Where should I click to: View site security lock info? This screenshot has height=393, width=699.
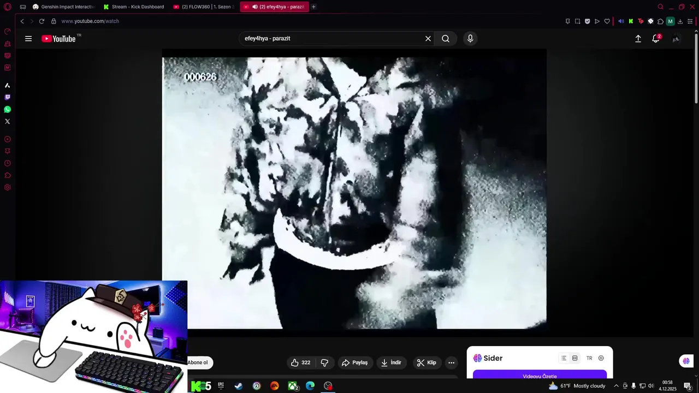(x=54, y=21)
